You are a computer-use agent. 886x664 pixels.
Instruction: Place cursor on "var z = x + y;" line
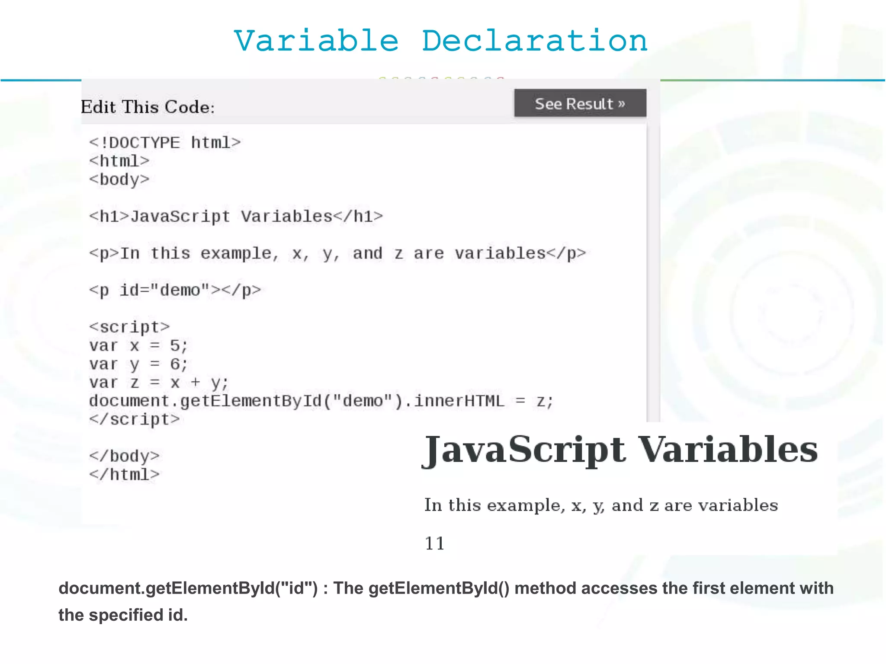tap(158, 383)
